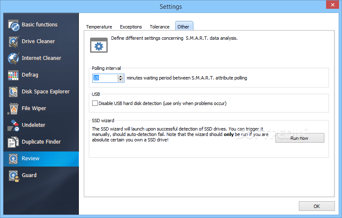Viewport: 342px width, 218px height.
Task: Open the Undeleter eraser icon
Action: (x=13, y=126)
